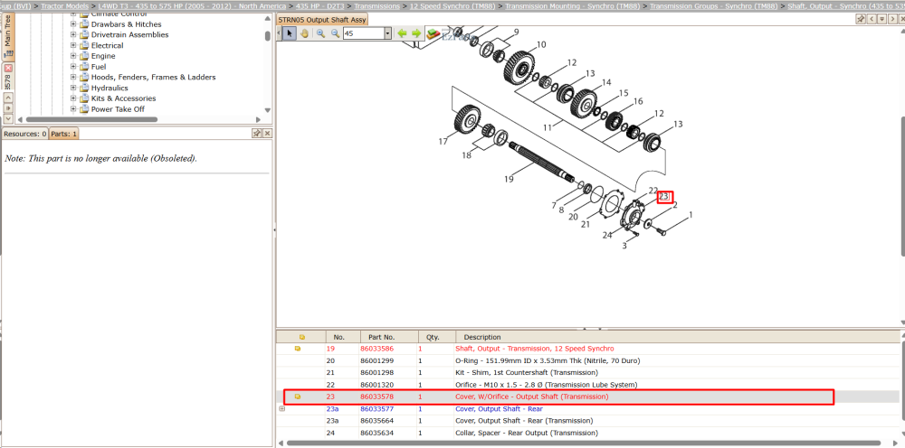Click the notes column header icon
Viewport: 905px width, 448px height.
click(x=302, y=337)
